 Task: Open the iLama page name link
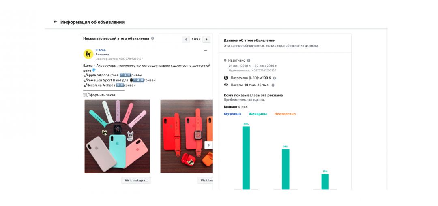tap(101, 50)
